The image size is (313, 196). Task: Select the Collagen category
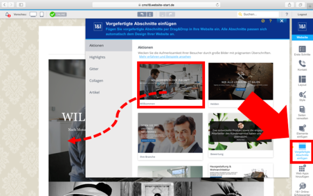coord(96,80)
